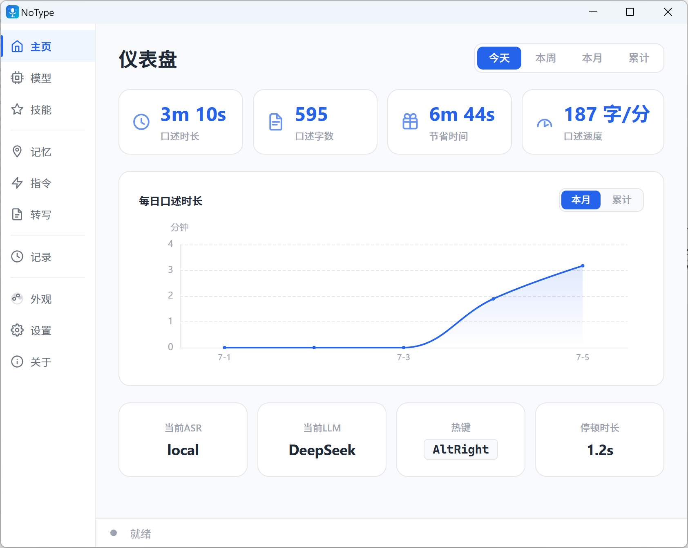Click the palette icon beside 外观
Image resolution: width=688 pixels, height=548 pixels.
pos(17,299)
